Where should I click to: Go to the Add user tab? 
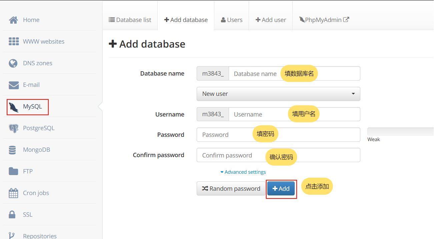271,20
